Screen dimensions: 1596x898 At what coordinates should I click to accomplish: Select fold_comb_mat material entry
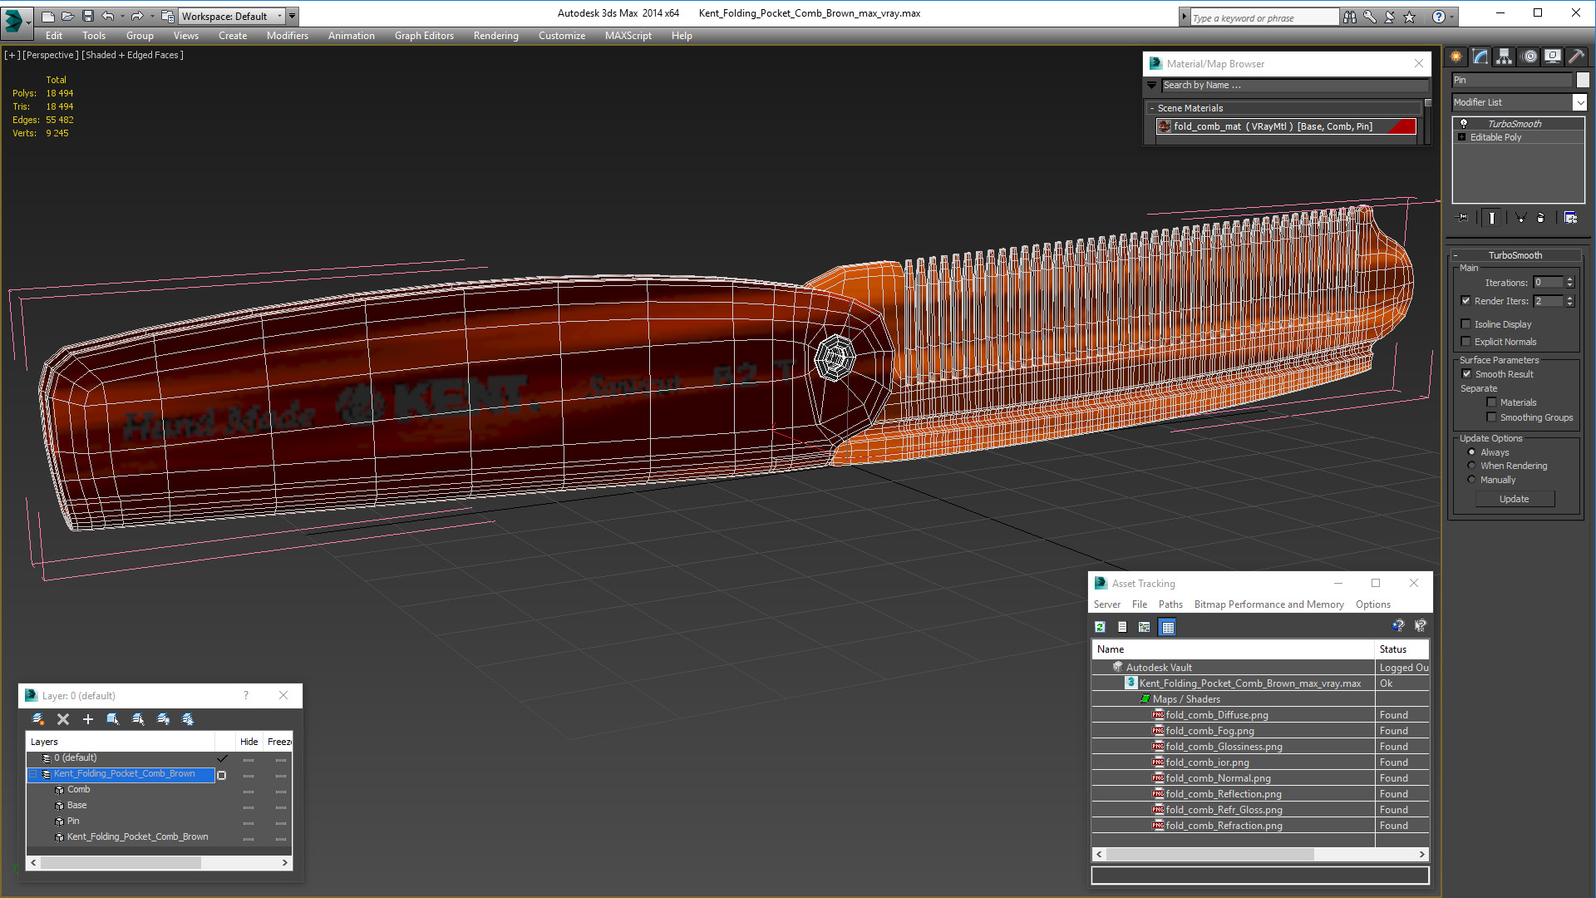point(1285,126)
